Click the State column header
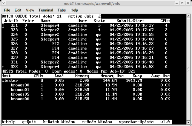The height and width of the screenshot is (126, 192). click(x=99, y=21)
